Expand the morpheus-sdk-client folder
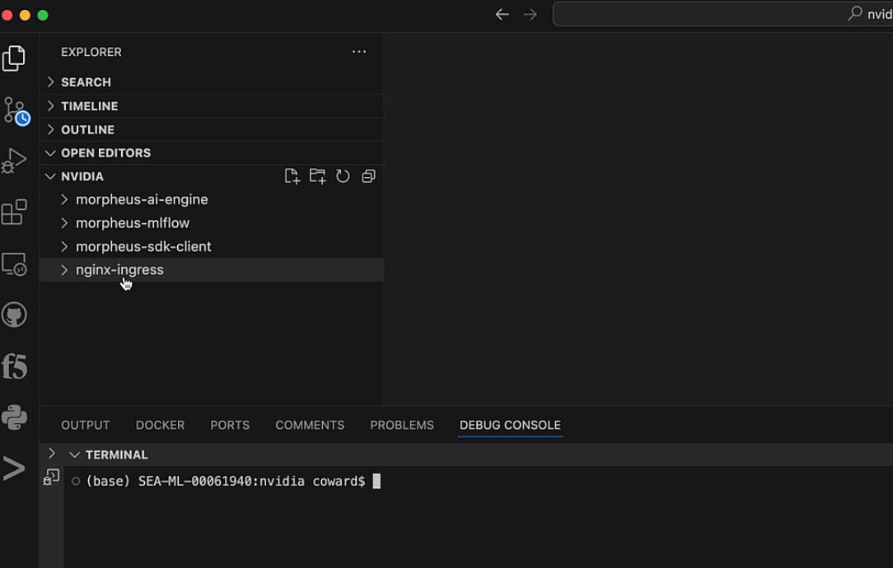893x568 pixels. 64,246
